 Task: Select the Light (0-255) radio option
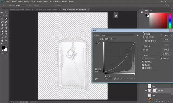pos(143,37)
